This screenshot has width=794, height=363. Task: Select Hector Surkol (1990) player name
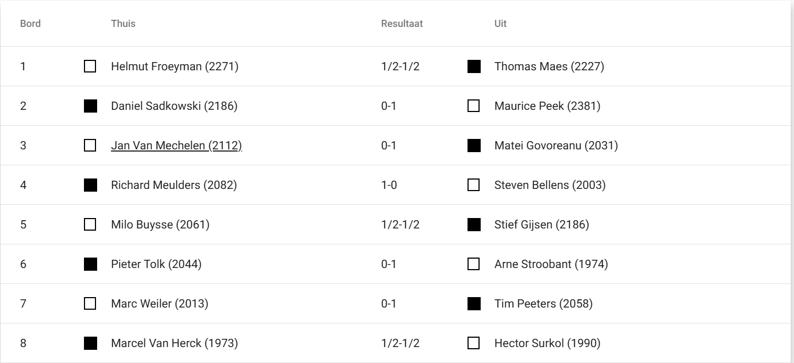pos(547,343)
